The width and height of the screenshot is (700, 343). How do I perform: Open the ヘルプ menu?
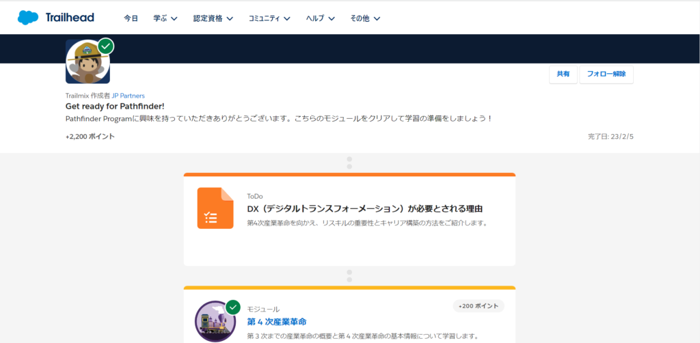pos(314,18)
